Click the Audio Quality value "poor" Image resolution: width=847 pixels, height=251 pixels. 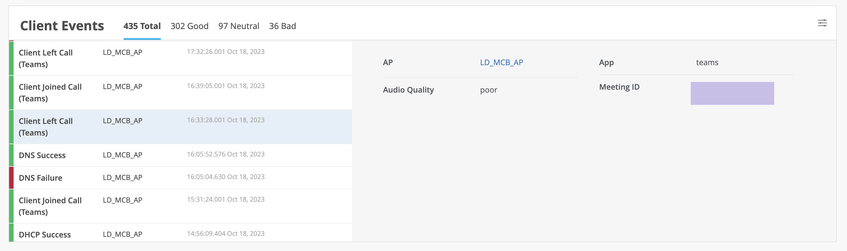point(489,90)
